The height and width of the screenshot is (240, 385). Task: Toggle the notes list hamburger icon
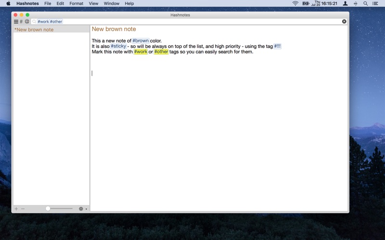pos(16,22)
